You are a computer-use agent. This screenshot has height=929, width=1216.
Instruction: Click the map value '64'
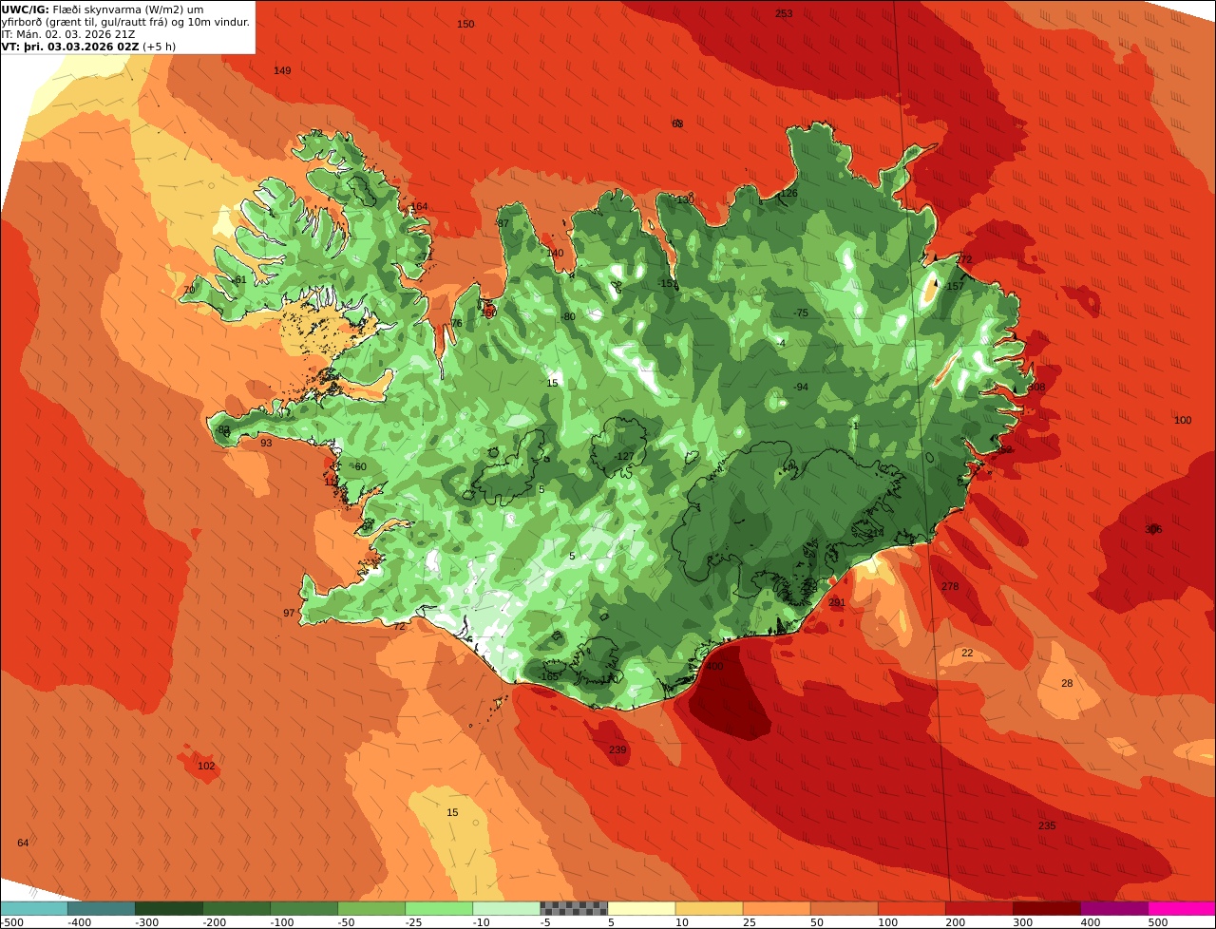click(23, 844)
